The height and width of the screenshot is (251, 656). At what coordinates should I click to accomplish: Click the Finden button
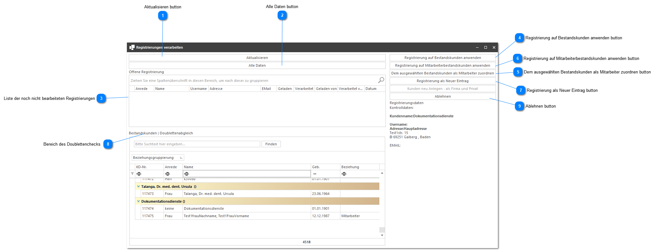coord(271,144)
